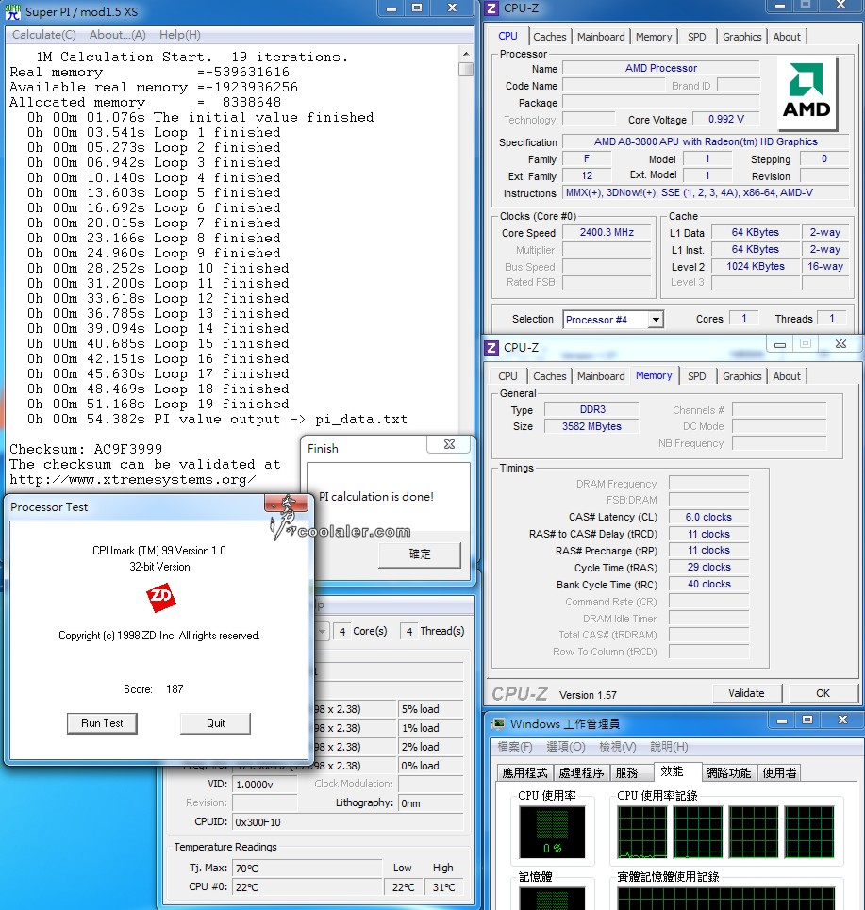
Task: Open Caches tab in lower CPU-Z window
Action: (x=549, y=376)
